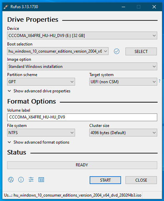The height and width of the screenshot is (201, 164).
Task: Click the target system help question mark
Action: click(x=159, y=81)
